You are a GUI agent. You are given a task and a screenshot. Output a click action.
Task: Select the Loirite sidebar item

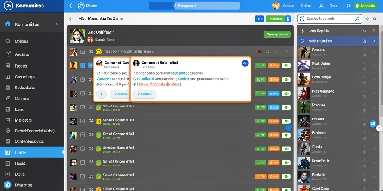(x=32, y=153)
